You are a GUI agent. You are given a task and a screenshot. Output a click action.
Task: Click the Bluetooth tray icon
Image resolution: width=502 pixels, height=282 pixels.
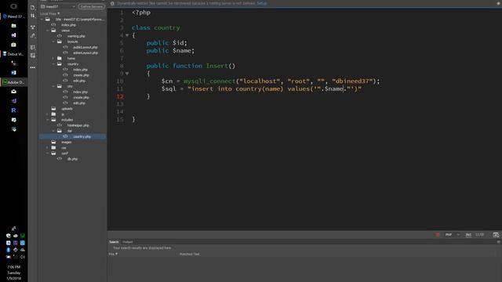click(x=9, y=250)
